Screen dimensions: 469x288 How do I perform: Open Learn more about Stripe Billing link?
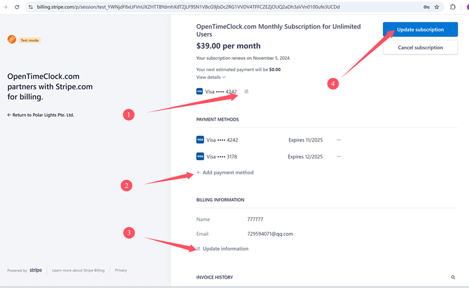78,271
